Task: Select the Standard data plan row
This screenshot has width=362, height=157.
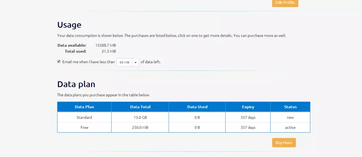Action: click(84, 117)
